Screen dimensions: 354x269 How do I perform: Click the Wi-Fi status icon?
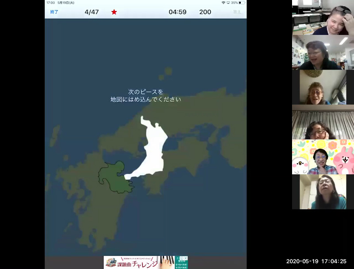click(x=223, y=3)
